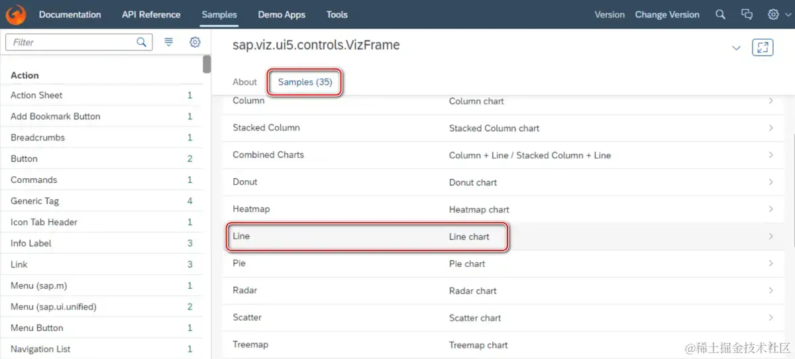Click the filter search magnifier icon

point(141,42)
